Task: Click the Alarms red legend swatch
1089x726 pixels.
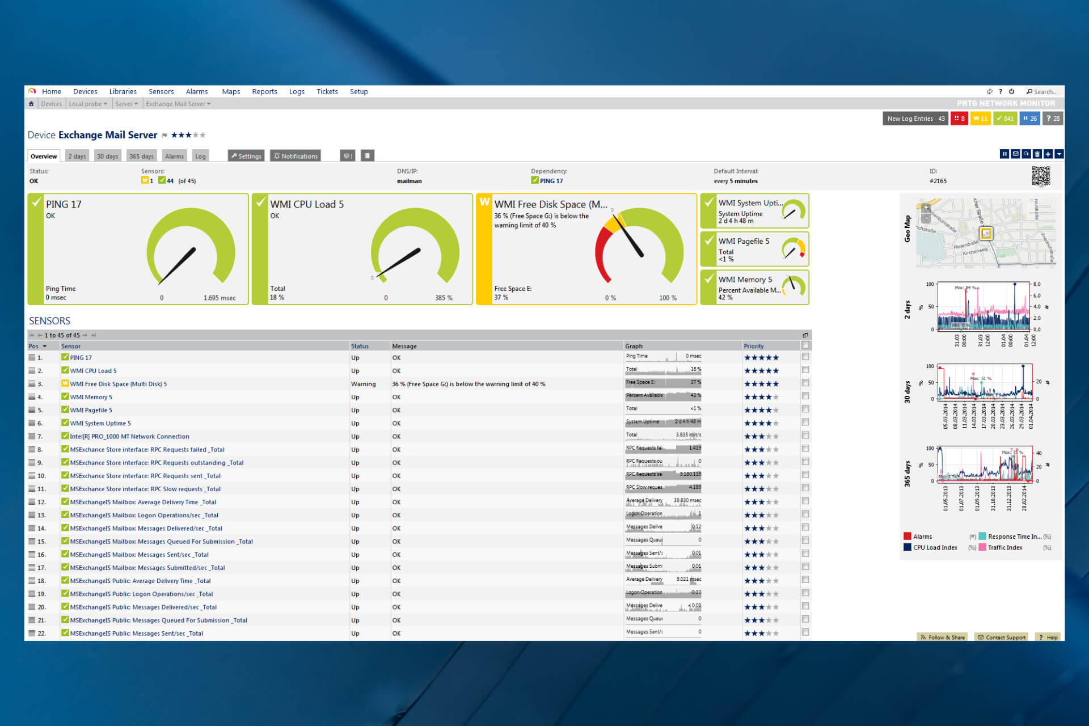Action: [x=907, y=536]
